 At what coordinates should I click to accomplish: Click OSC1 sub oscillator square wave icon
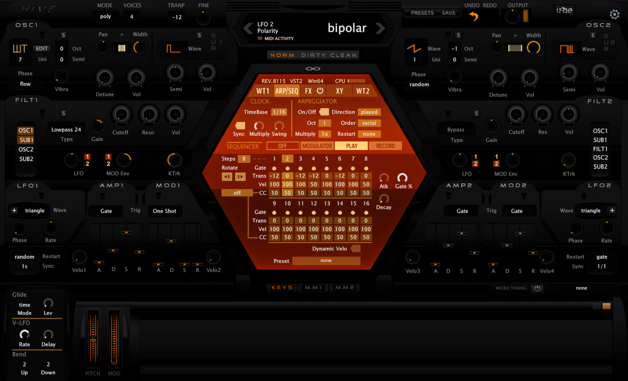(x=174, y=49)
